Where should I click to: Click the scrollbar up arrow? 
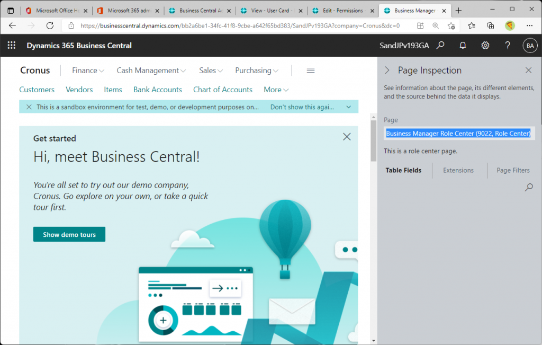(x=373, y=117)
